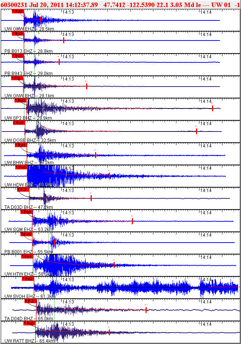Click the UW HTW EHZ station label
The width and height of the screenshot is (241, 344).
tap(19, 274)
